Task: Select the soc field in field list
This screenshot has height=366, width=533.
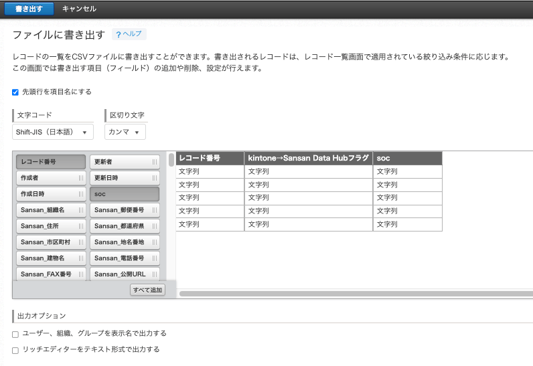Action: point(125,194)
